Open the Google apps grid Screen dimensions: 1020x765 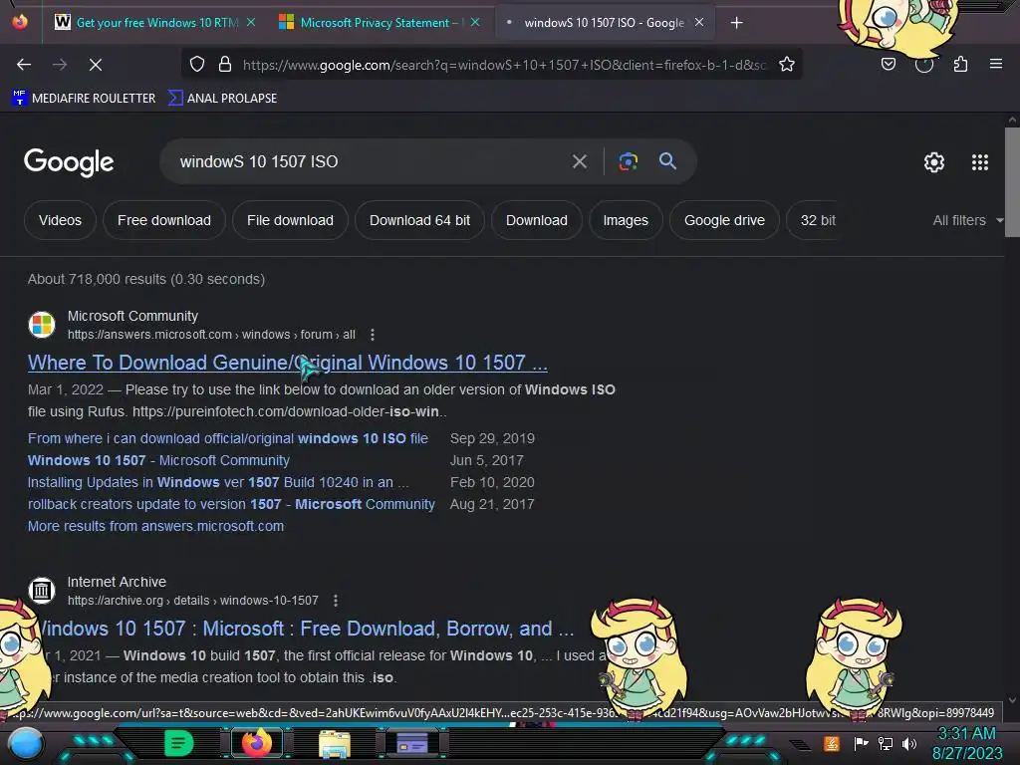[980, 162]
